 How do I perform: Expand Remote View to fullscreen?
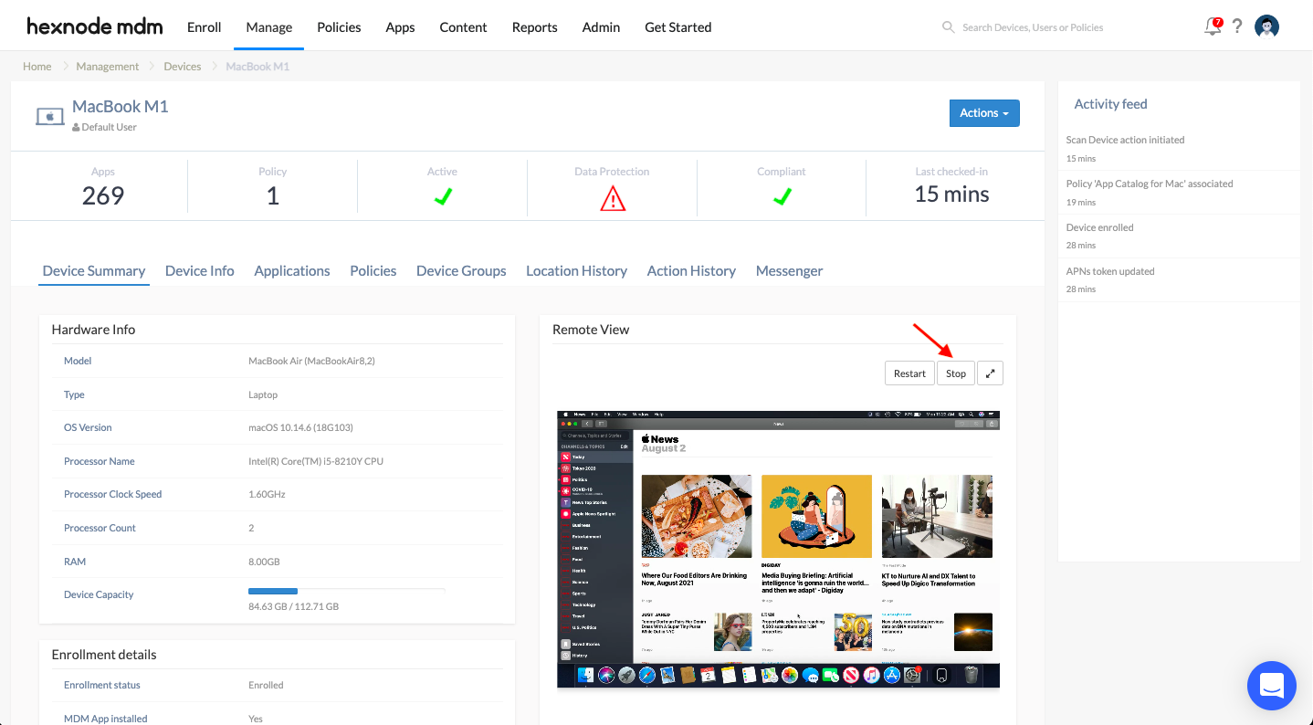click(990, 373)
